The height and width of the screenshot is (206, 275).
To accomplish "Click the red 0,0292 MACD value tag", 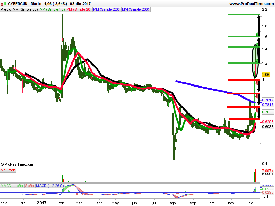I will tap(268, 192).
